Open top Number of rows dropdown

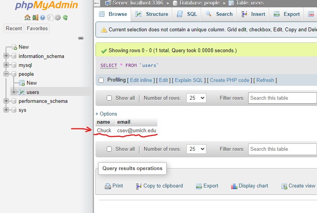(196, 98)
